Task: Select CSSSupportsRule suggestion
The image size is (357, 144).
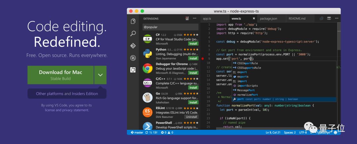Action: point(284,68)
